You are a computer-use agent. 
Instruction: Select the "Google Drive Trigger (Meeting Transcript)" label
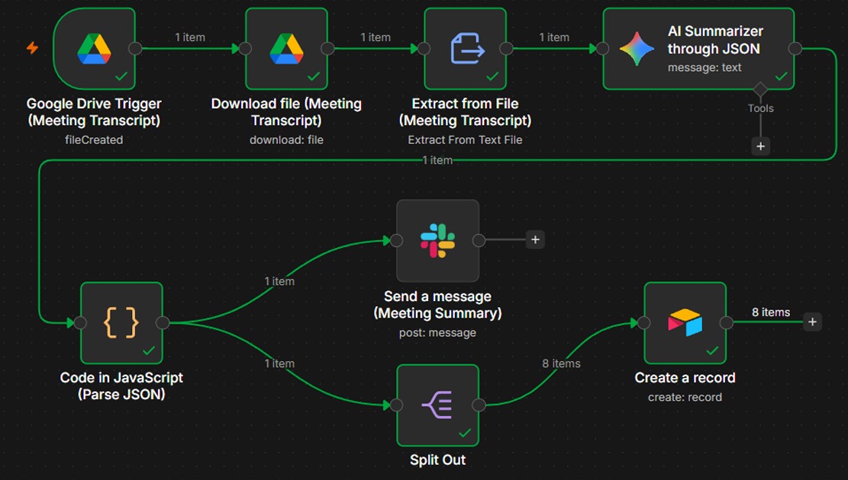pyautogui.click(x=94, y=112)
